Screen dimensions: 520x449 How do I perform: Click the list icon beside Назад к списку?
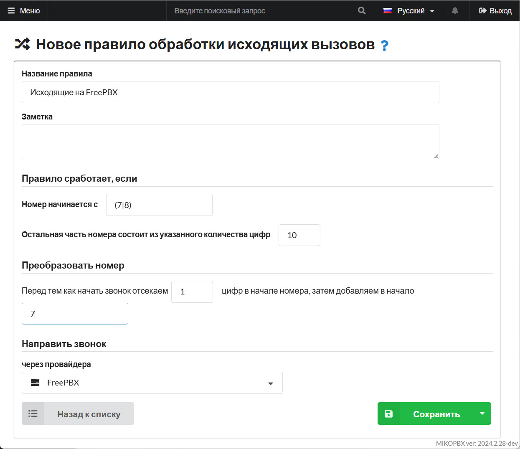tap(33, 413)
